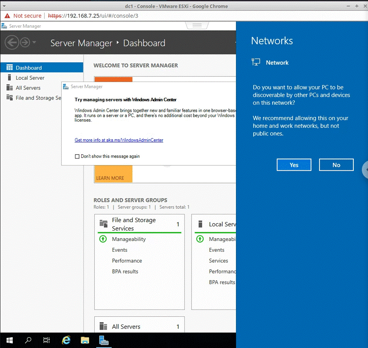The height and width of the screenshot is (348, 368).
Task: Open Events in Local Server tile
Action: click(x=217, y=250)
